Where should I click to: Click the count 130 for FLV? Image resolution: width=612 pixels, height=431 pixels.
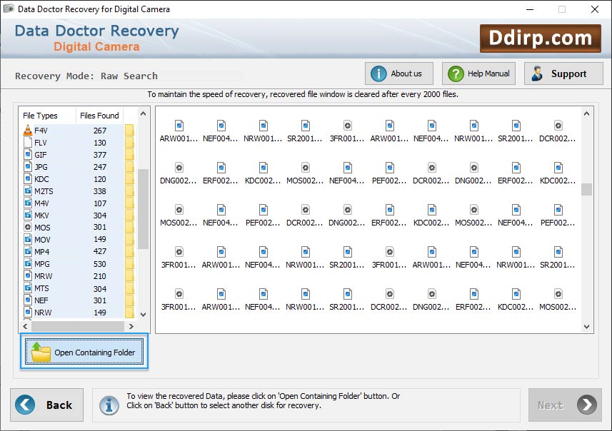point(100,143)
